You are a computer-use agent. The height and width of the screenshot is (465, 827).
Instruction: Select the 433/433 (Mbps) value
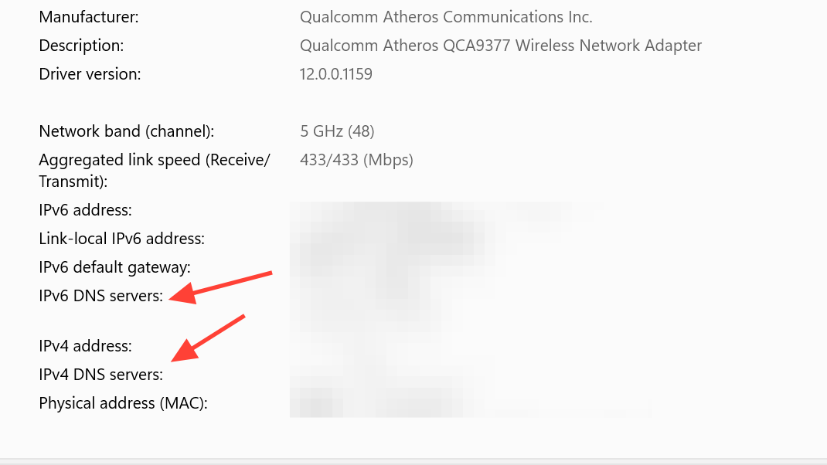click(356, 160)
